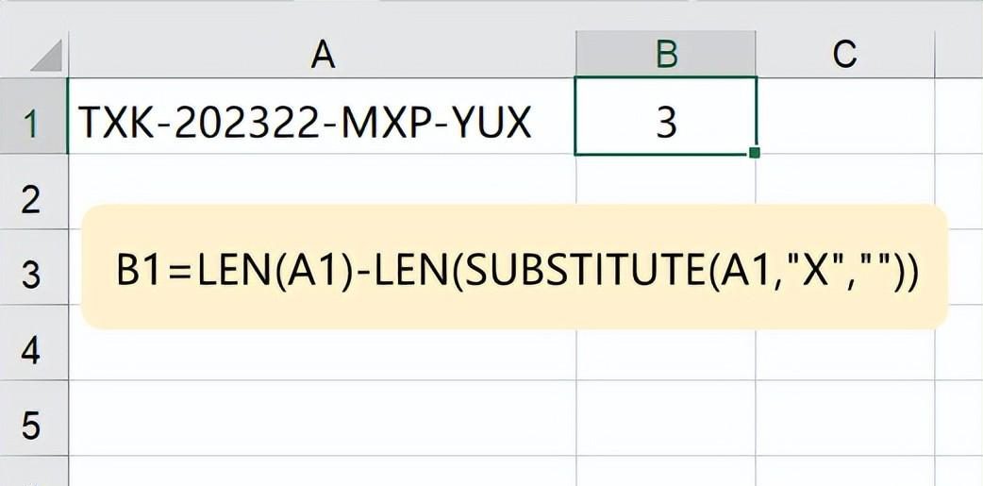
Task: Click cell B1 showing value 3
Action: click(665, 116)
